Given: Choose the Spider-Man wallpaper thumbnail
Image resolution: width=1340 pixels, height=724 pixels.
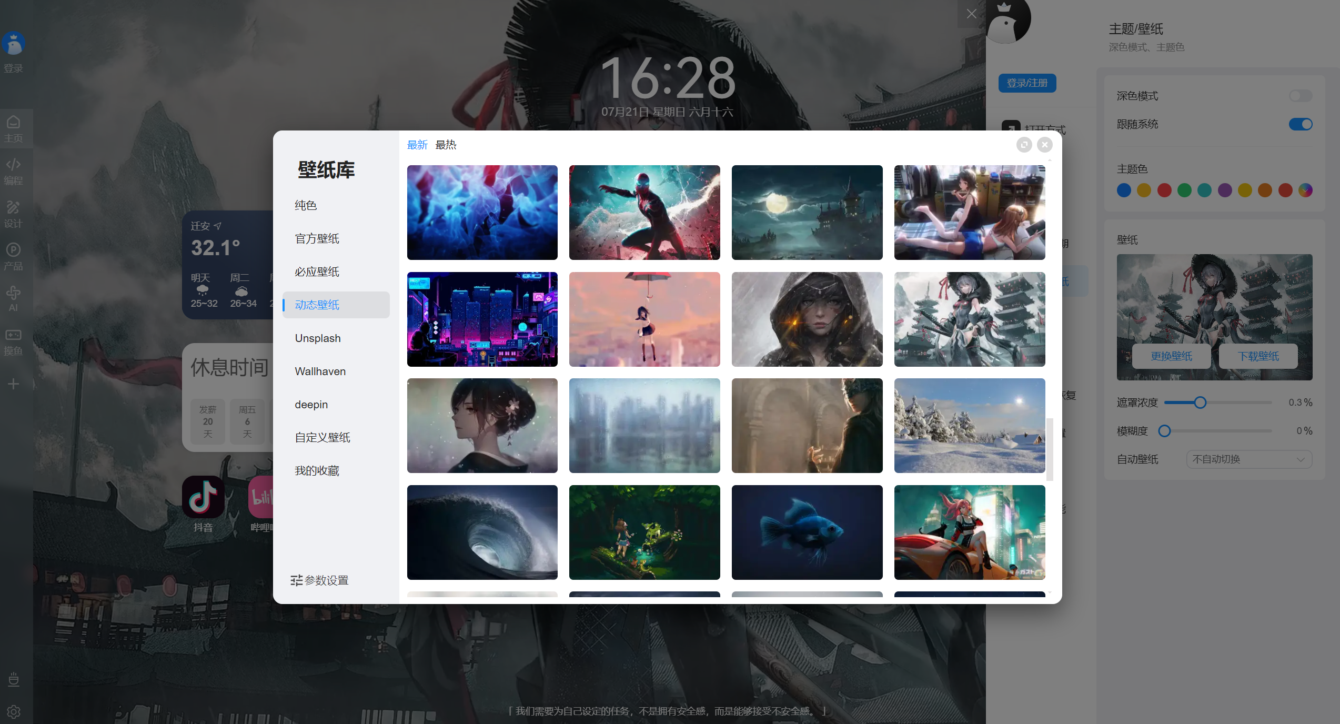Looking at the screenshot, I should coord(644,213).
